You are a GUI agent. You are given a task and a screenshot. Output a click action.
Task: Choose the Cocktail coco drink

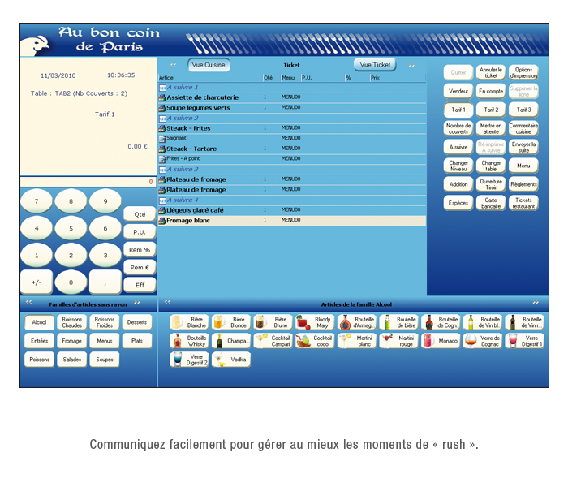[x=315, y=341]
